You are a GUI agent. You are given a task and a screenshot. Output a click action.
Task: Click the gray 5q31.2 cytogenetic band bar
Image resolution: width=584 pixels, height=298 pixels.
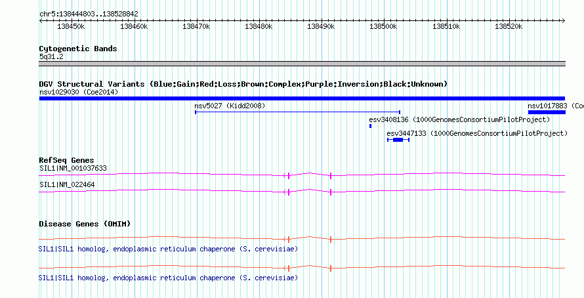pyautogui.click(x=302, y=64)
